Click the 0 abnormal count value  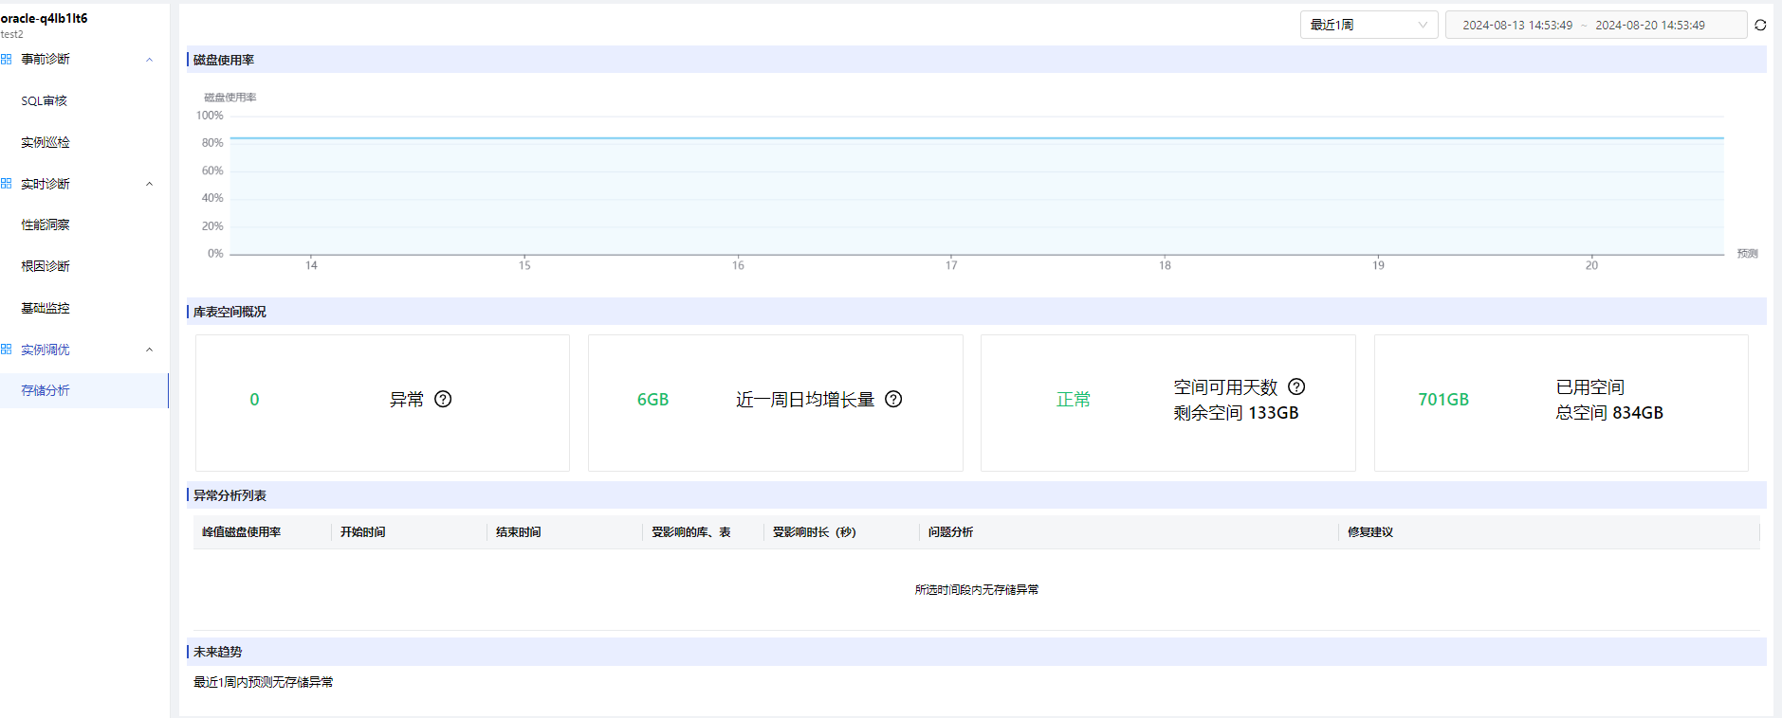click(x=254, y=400)
